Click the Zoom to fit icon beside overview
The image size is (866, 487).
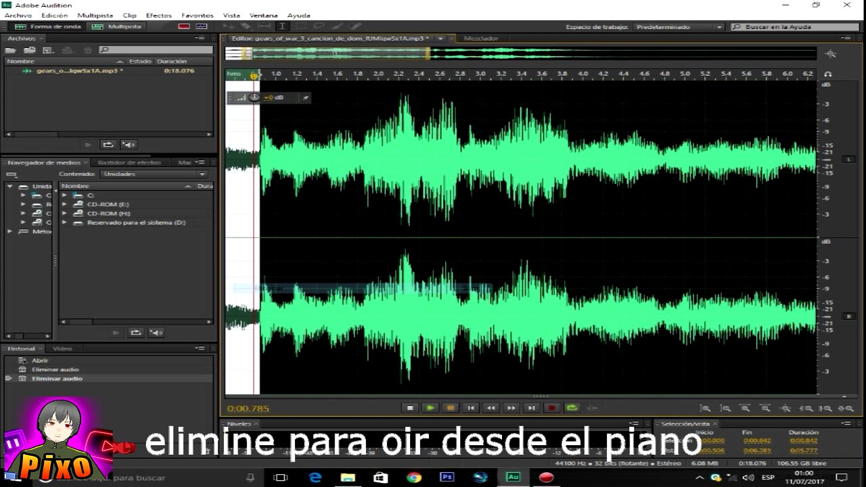830,53
